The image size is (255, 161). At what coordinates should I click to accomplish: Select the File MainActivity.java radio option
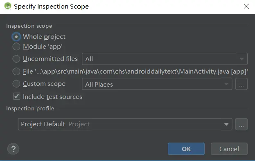16,72
